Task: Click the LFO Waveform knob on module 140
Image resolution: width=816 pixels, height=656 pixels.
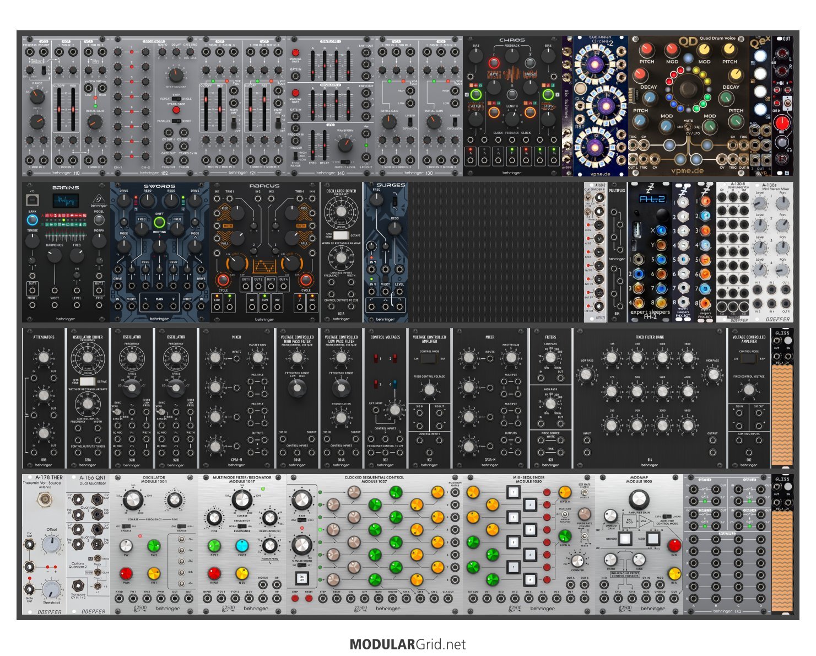Action: click(x=345, y=145)
